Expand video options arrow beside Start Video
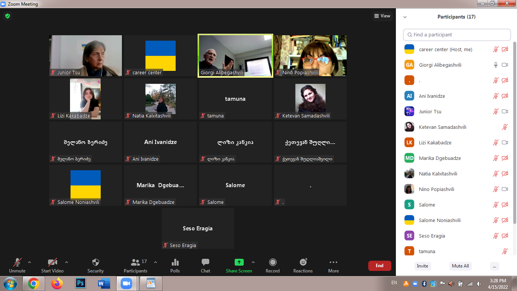The image size is (517, 291). 67,262
